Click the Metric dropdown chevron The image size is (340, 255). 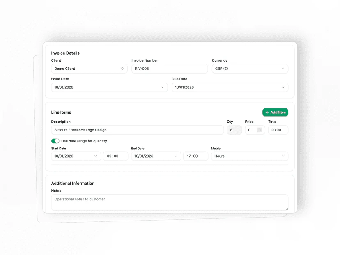tap(283, 156)
